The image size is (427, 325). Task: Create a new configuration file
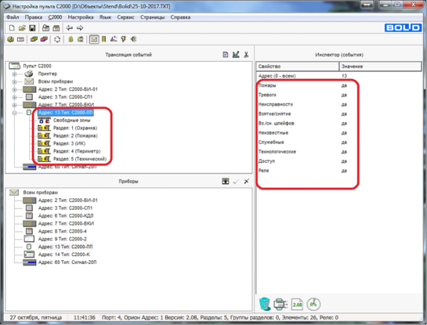(12, 27)
